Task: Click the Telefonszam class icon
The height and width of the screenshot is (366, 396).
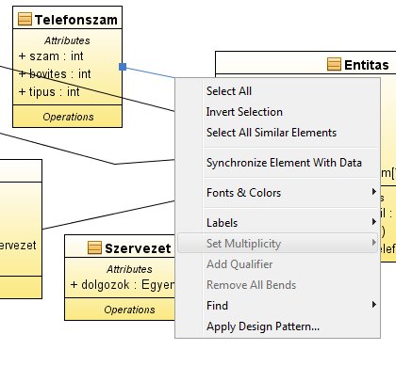Action: 25,19
